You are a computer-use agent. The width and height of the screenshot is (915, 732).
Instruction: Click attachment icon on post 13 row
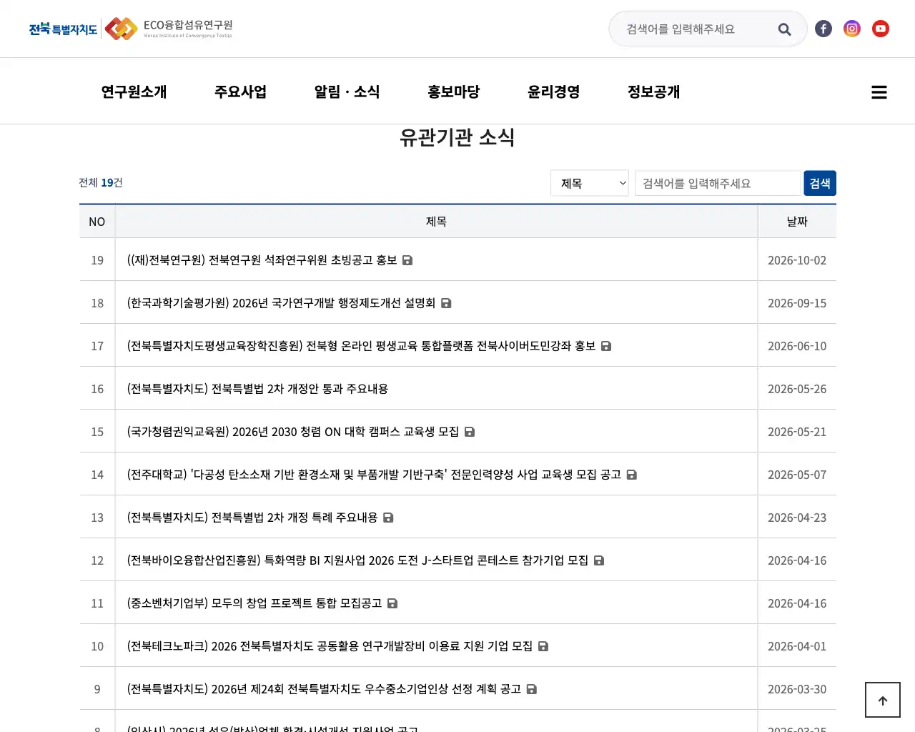[388, 518]
